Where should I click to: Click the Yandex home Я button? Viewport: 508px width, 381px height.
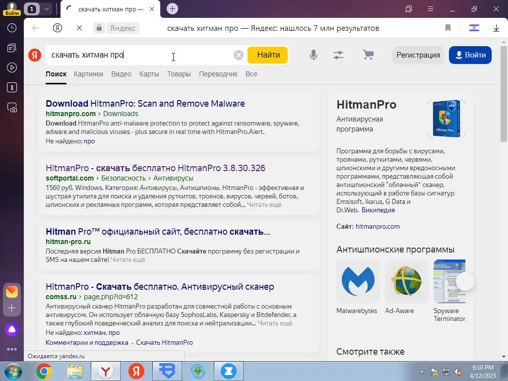point(58,28)
